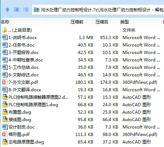Select the Word icon of 5-工作总结.doc
The image size is (164, 147).
(x=5, y=67)
